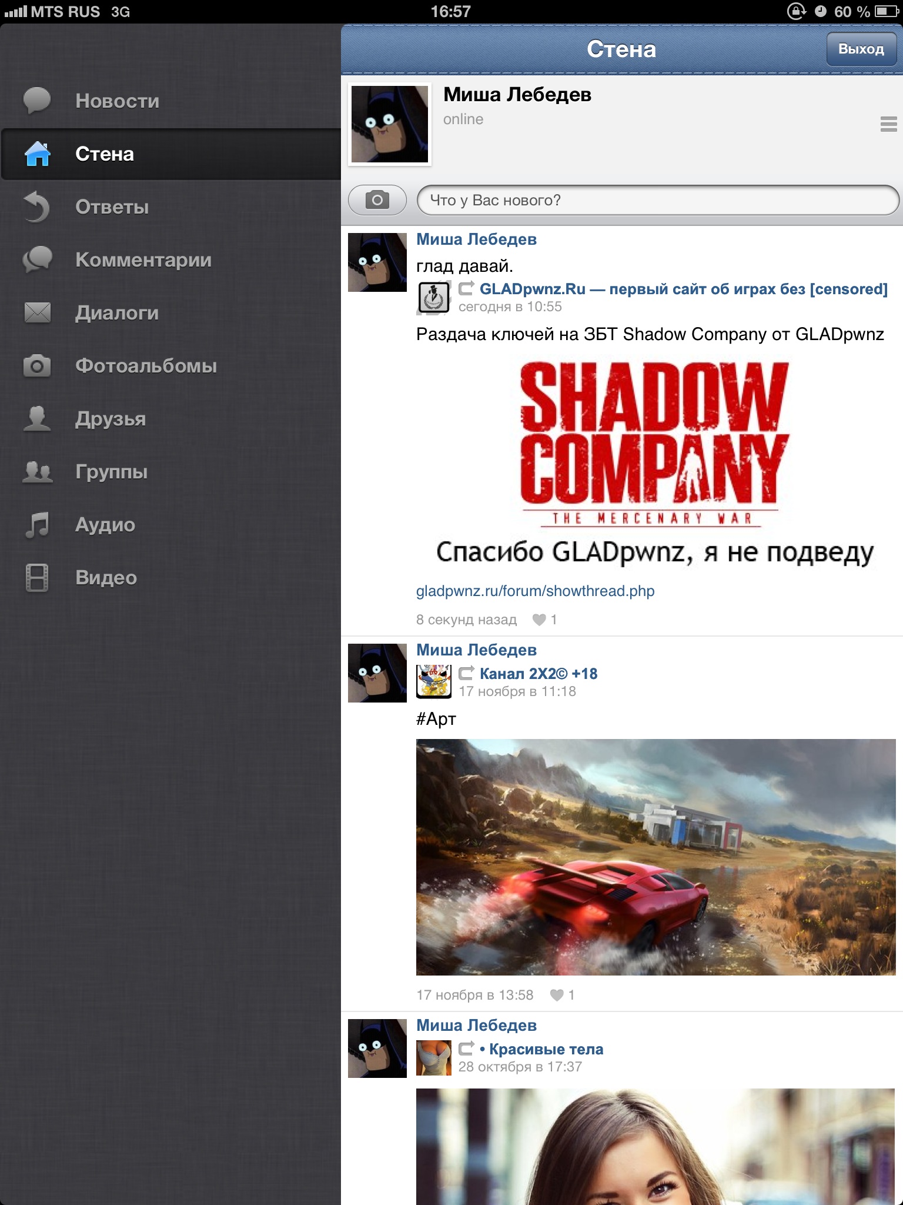Open Канал 2X2 +18 community link

[x=538, y=674]
